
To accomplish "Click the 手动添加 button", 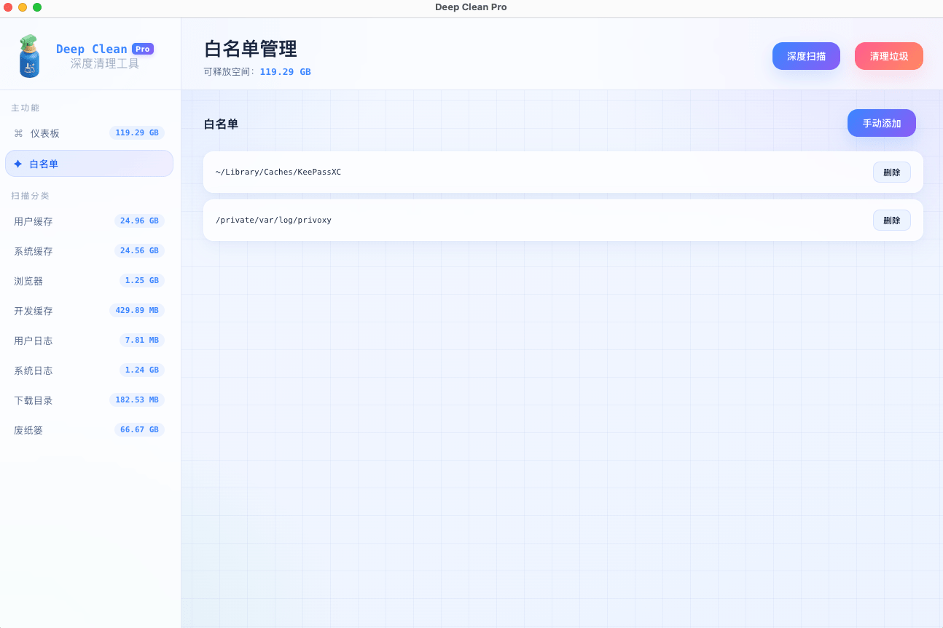I will coord(882,123).
